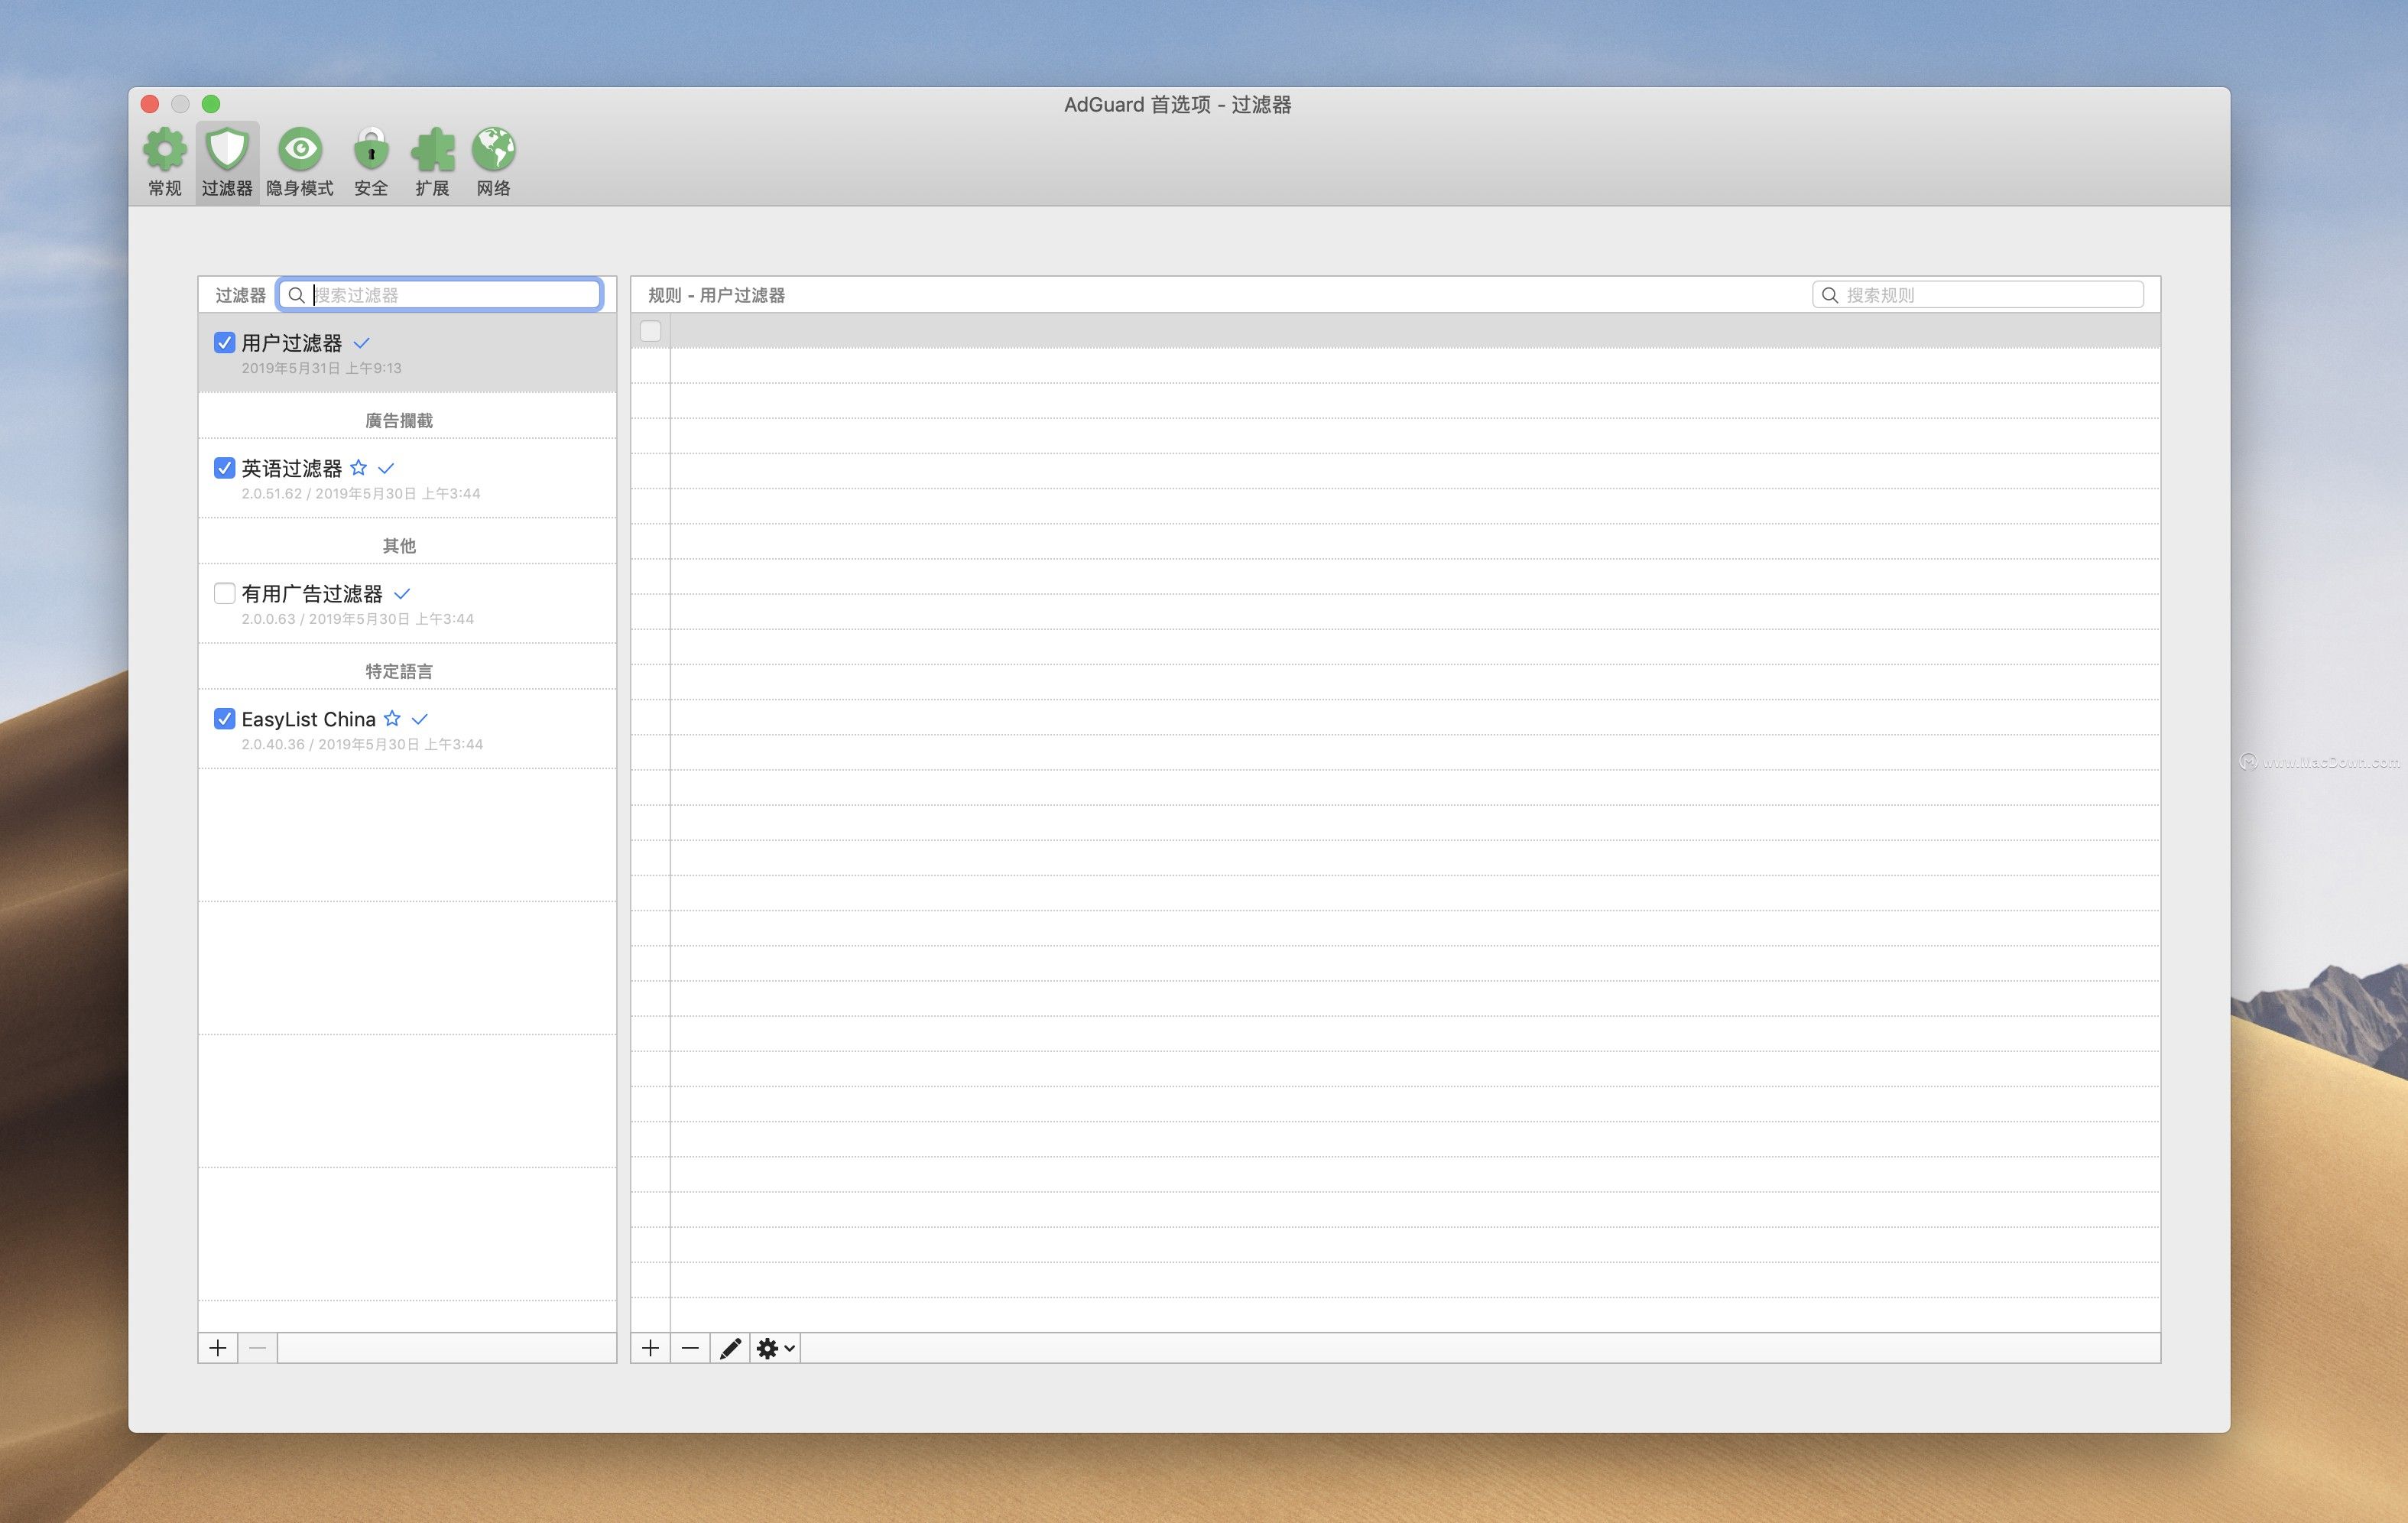Tick the select-all checkbox in rules header
The height and width of the screenshot is (1523, 2408).
pyautogui.click(x=651, y=331)
